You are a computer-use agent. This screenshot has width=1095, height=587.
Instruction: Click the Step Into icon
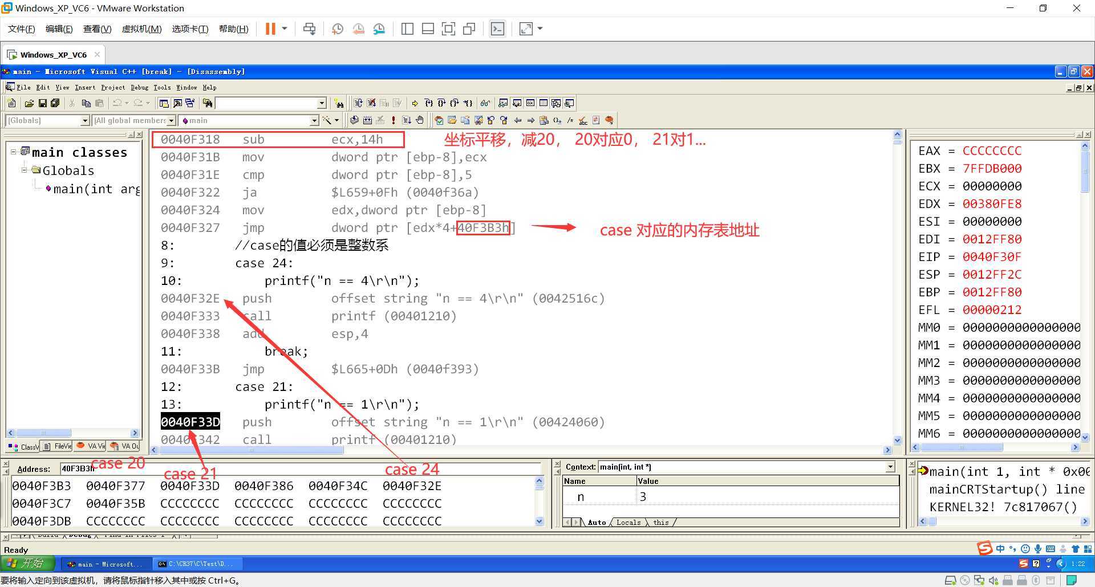429,103
